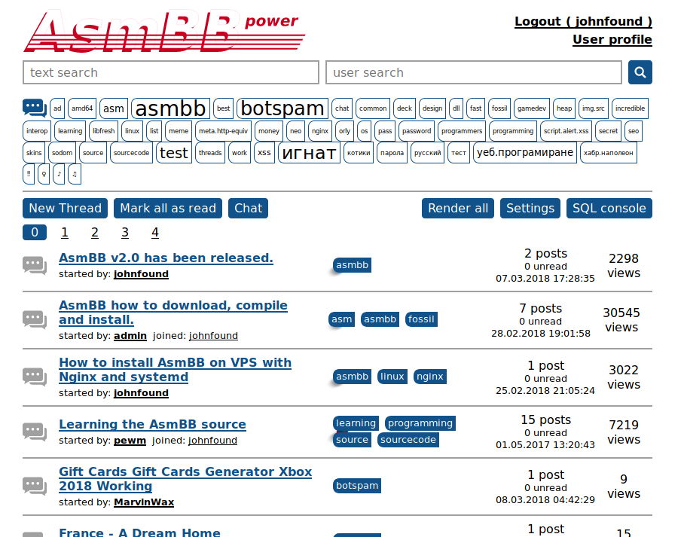Click linux tag on VPS thread row
The image size is (684, 537).
click(x=392, y=377)
